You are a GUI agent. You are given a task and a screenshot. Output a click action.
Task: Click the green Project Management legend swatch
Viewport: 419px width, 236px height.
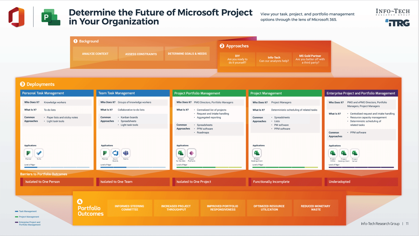coord(16,217)
